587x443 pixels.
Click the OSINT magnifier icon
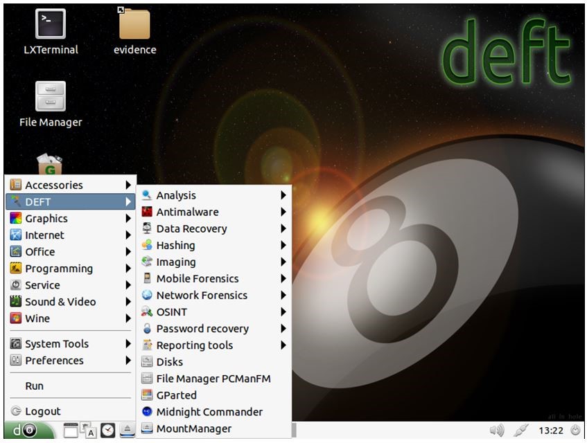(x=147, y=311)
